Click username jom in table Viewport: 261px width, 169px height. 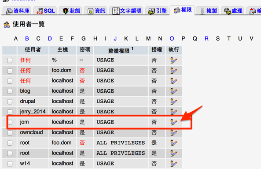click(24, 122)
